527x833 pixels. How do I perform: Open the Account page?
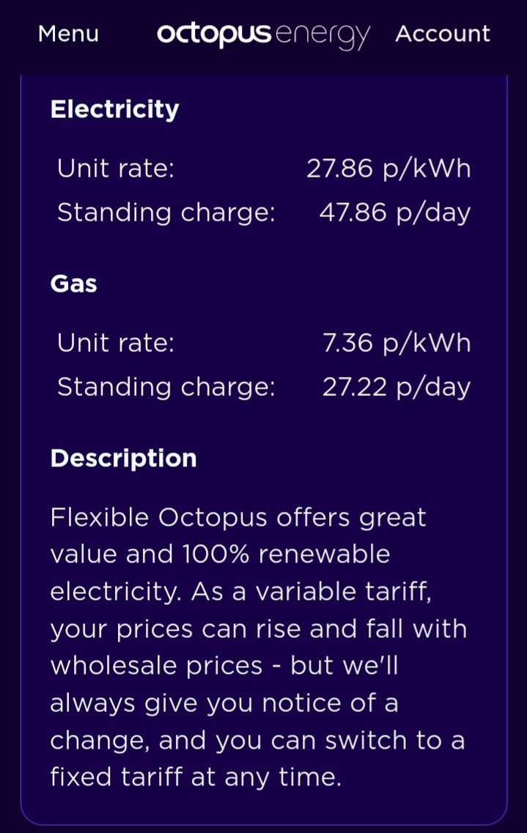443,34
